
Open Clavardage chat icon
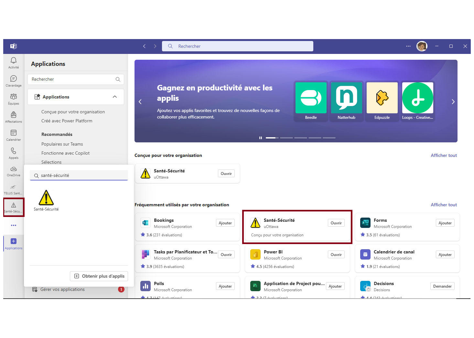pos(14,80)
